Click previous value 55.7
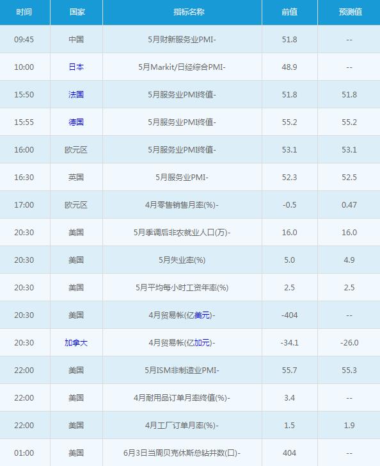The image size is (380, 466). (x=290, y=370)
